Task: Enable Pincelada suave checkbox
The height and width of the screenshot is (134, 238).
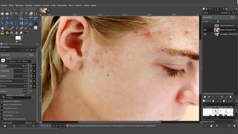Action: pos(1,108)
